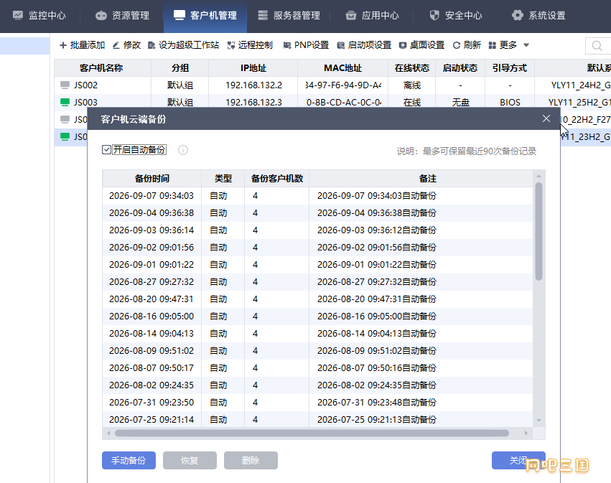Click the 在线状态 column header
Viewport: 611px width, 483px height.
[x=412, y=68]
